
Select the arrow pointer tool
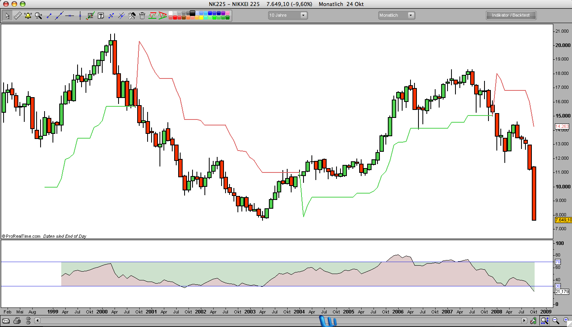tap(7, 16)
